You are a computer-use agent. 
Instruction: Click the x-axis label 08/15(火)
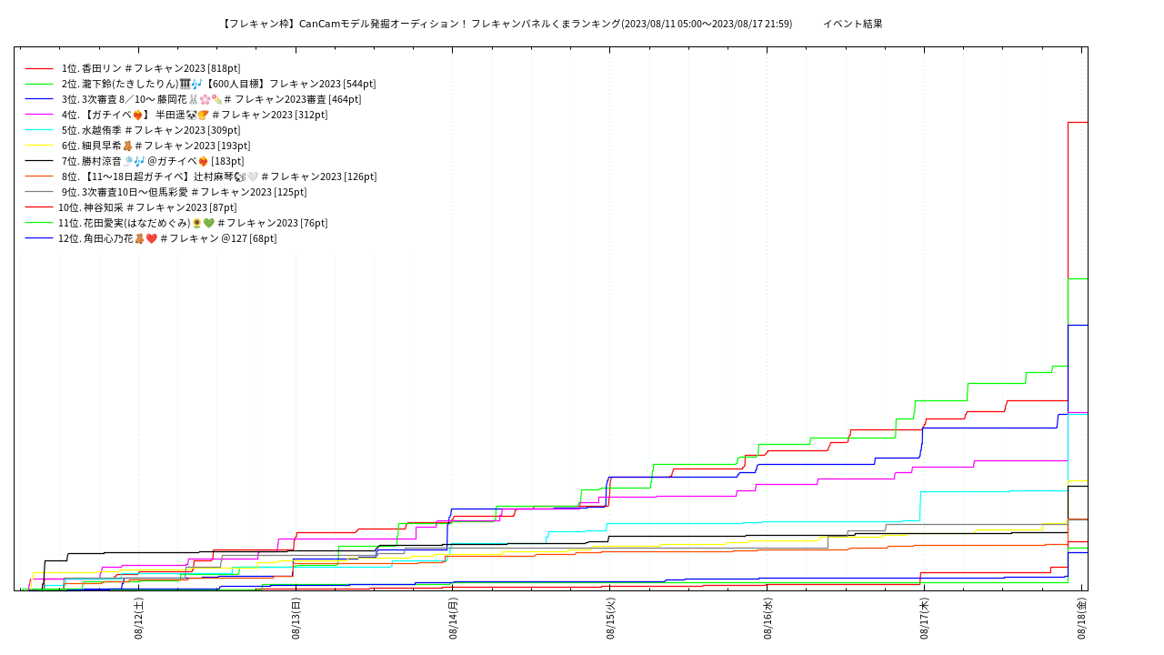[611, 619]
